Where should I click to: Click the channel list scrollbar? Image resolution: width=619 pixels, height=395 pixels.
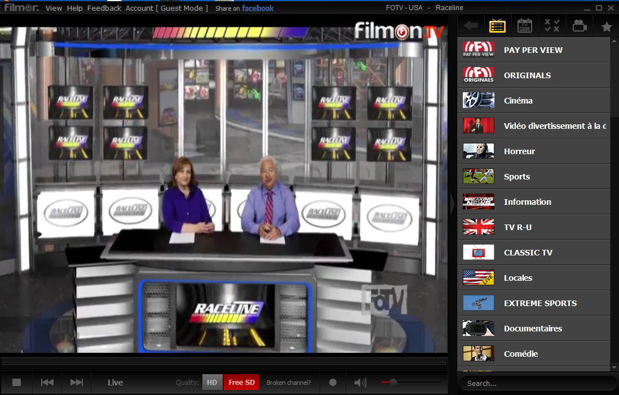pos(614,80)
